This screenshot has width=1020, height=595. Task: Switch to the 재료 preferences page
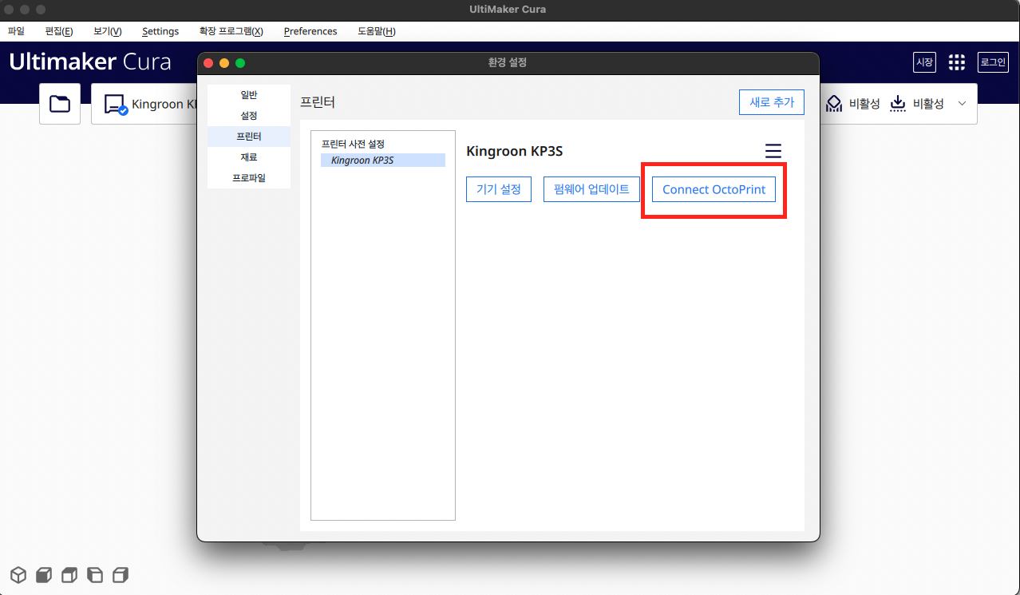(249, 157)
